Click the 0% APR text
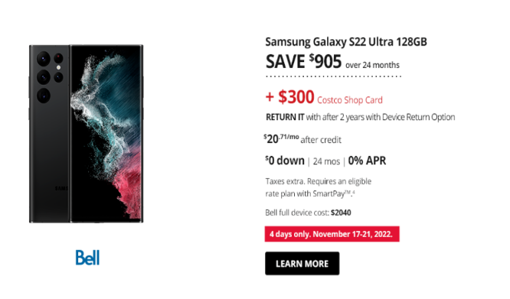 tap(367, 161)
